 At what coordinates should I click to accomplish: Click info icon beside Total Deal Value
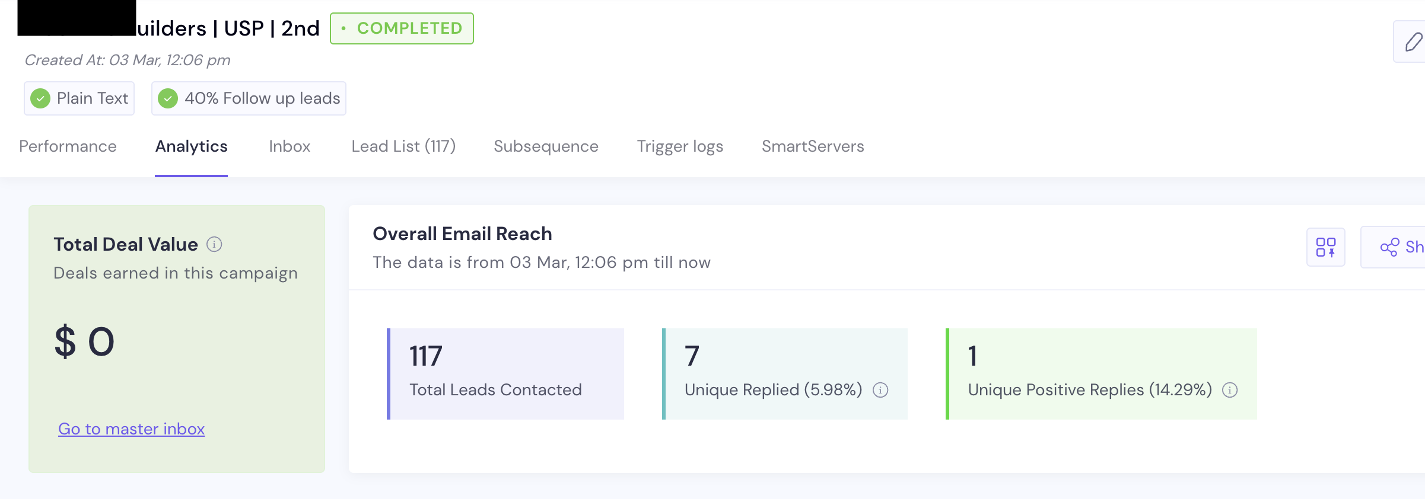[x=214, y=244]
